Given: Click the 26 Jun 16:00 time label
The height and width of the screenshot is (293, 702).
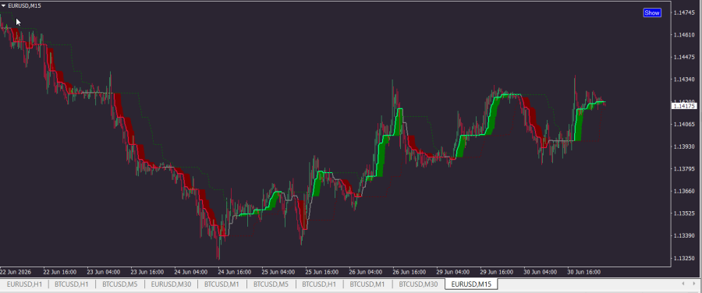Looking at the screenshot, I should pos(409,272).
